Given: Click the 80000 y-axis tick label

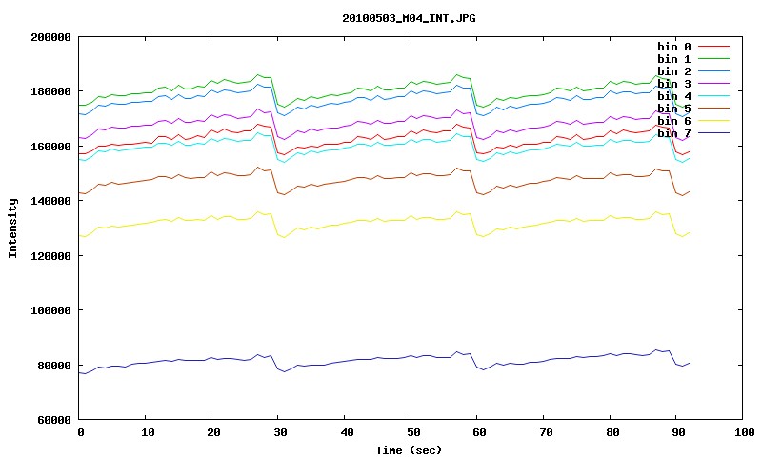Looking at the screenshot, I should (54, 366).
